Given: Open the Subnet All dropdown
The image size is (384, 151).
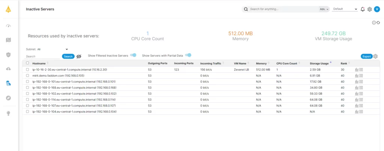Looking at the screenshot, I should point(52,49).
